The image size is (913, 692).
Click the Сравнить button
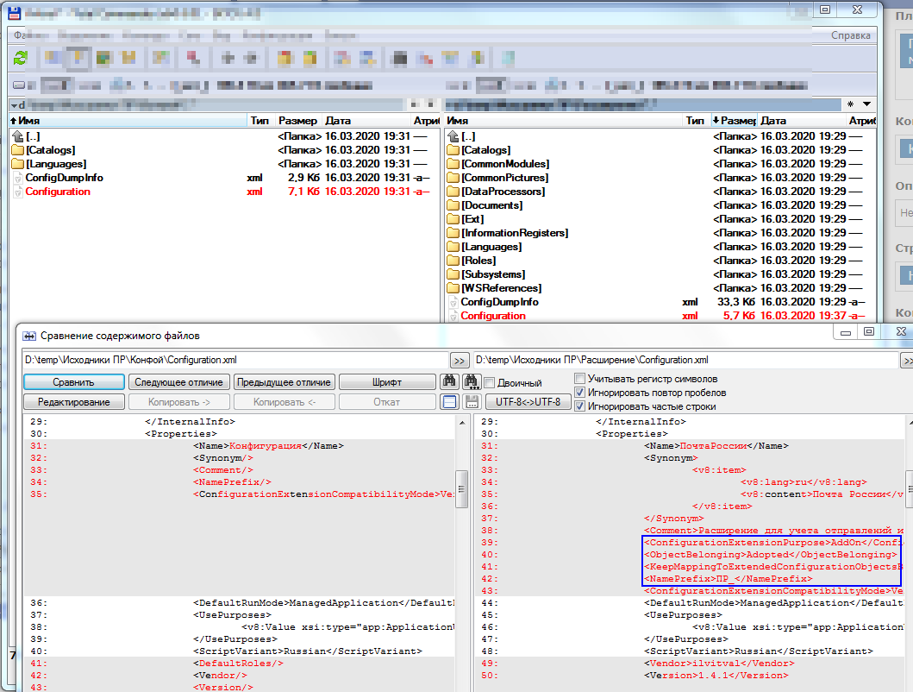[x=73, y=381]
